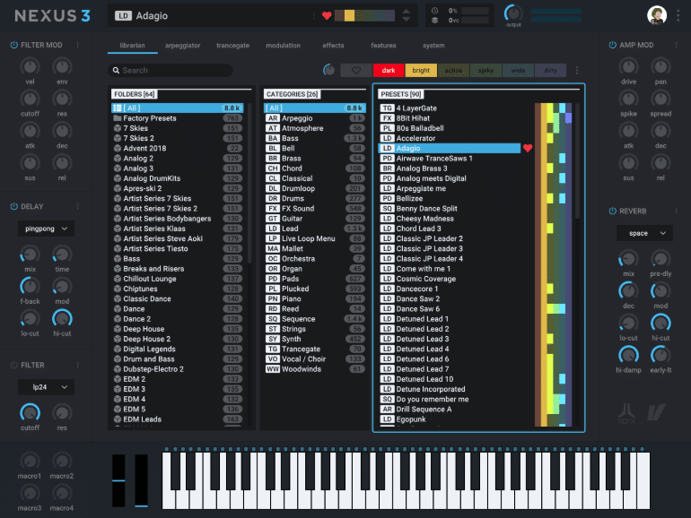Click the Filter Mod vel knob

point(30,66)
